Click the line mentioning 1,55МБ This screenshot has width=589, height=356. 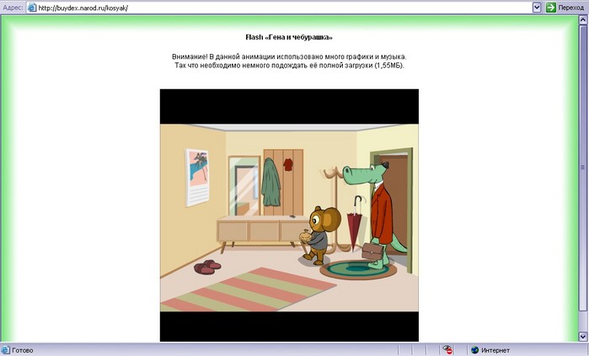click(289, 66)
